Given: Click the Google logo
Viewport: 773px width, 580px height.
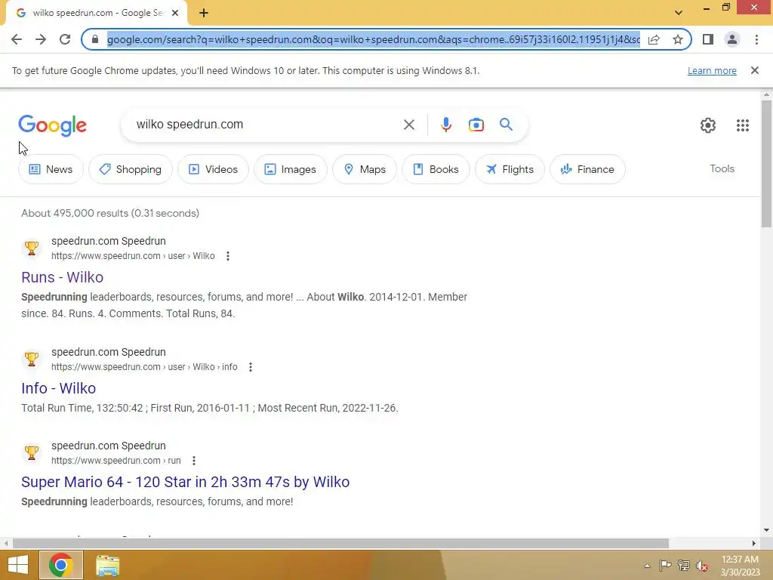Looking at the screenshot, I should (x=52, y=125).
